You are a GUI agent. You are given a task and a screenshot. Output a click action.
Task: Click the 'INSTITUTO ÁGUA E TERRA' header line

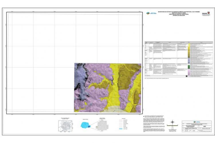(x=179, y=13)
